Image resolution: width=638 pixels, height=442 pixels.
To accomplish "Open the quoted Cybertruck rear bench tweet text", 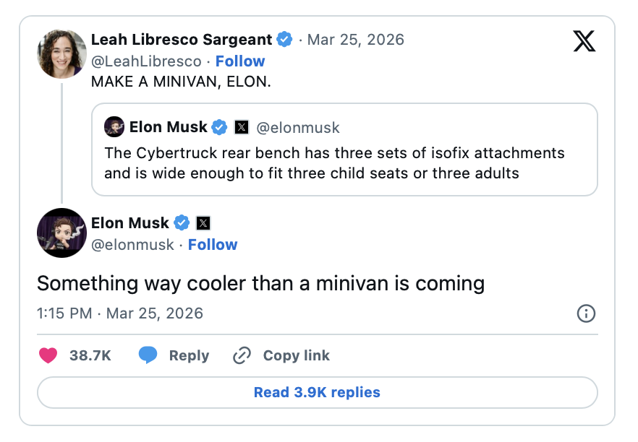I will 334,163.
